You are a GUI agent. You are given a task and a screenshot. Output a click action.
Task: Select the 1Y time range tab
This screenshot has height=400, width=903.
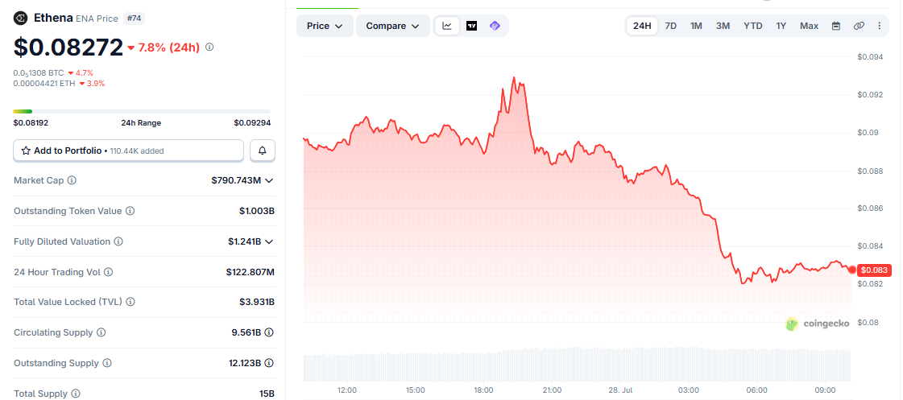[x=781, y=26]
